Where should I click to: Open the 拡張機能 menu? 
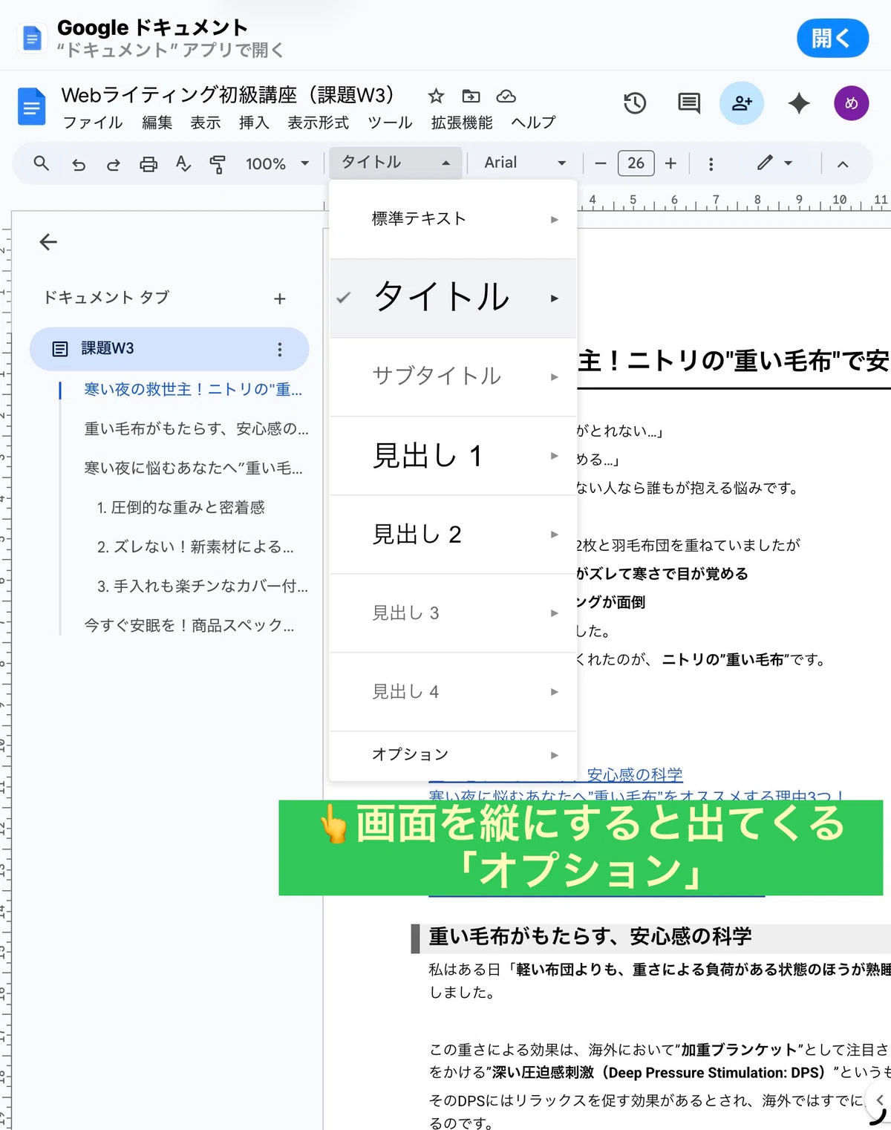click(x=461, y=123)
